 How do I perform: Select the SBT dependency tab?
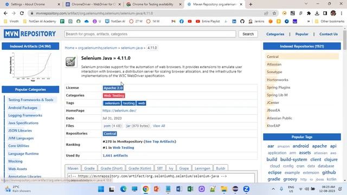click(x=160, y=168)
